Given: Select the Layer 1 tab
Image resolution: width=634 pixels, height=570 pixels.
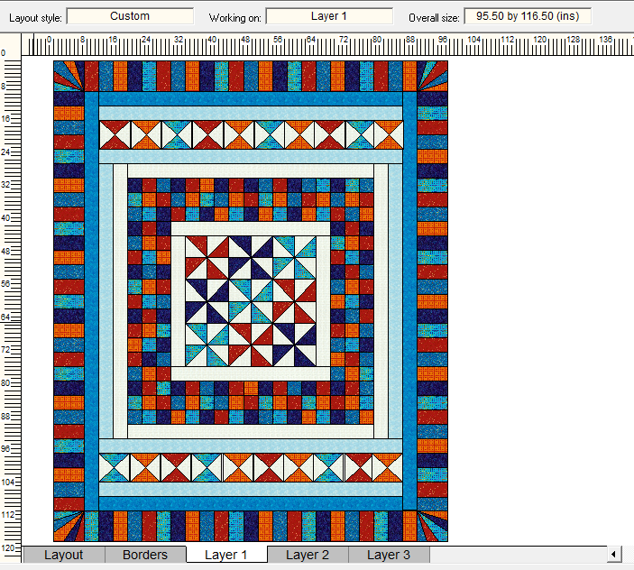Looking at the screenshot, I should click(226, 555).
